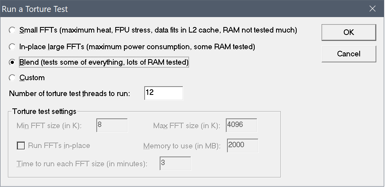Select the Small FFTs radio button
The height and width of the screenshot is (187, 385).
point(13,30)
